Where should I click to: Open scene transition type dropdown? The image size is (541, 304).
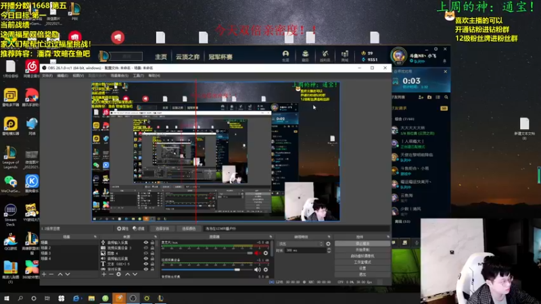click(300, 244)
